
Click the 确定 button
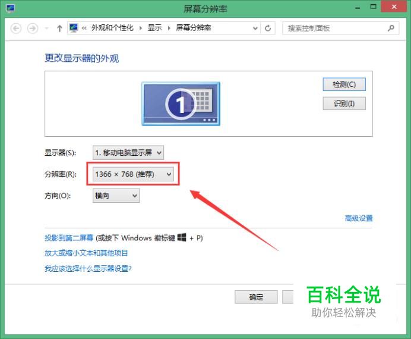tap(256, 297)
